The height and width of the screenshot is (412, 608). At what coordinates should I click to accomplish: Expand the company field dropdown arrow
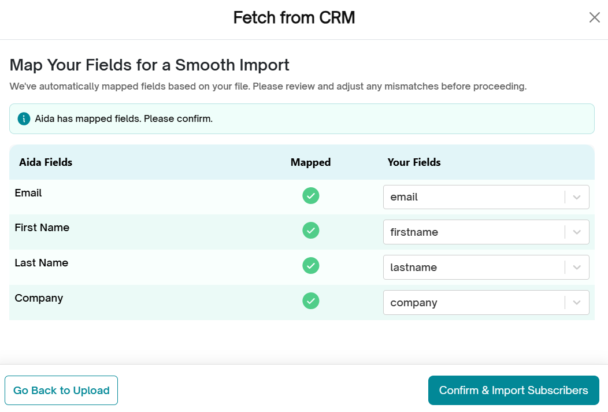[577, 303]
